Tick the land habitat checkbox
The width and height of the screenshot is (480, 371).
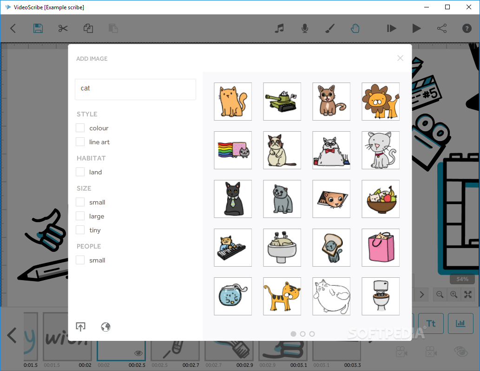80,172
